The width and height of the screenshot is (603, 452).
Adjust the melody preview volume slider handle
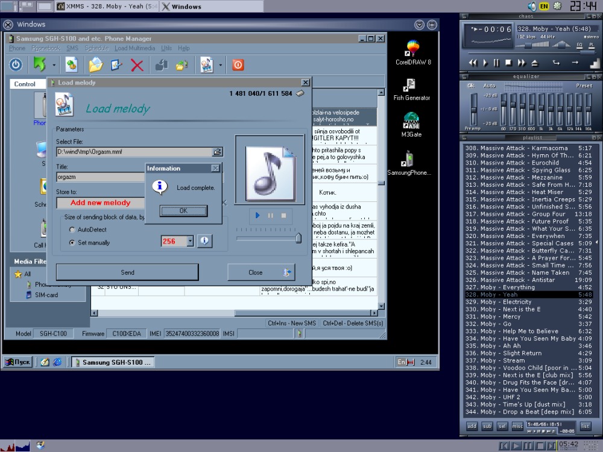[298, 238]
